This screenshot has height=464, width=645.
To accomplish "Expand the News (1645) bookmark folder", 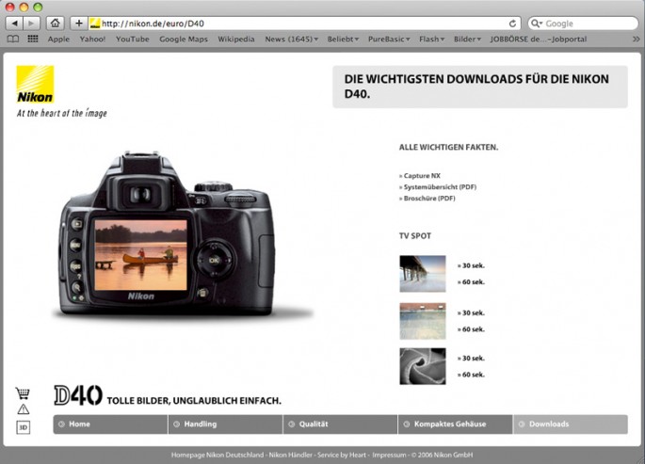I will [x=292, y=39].
